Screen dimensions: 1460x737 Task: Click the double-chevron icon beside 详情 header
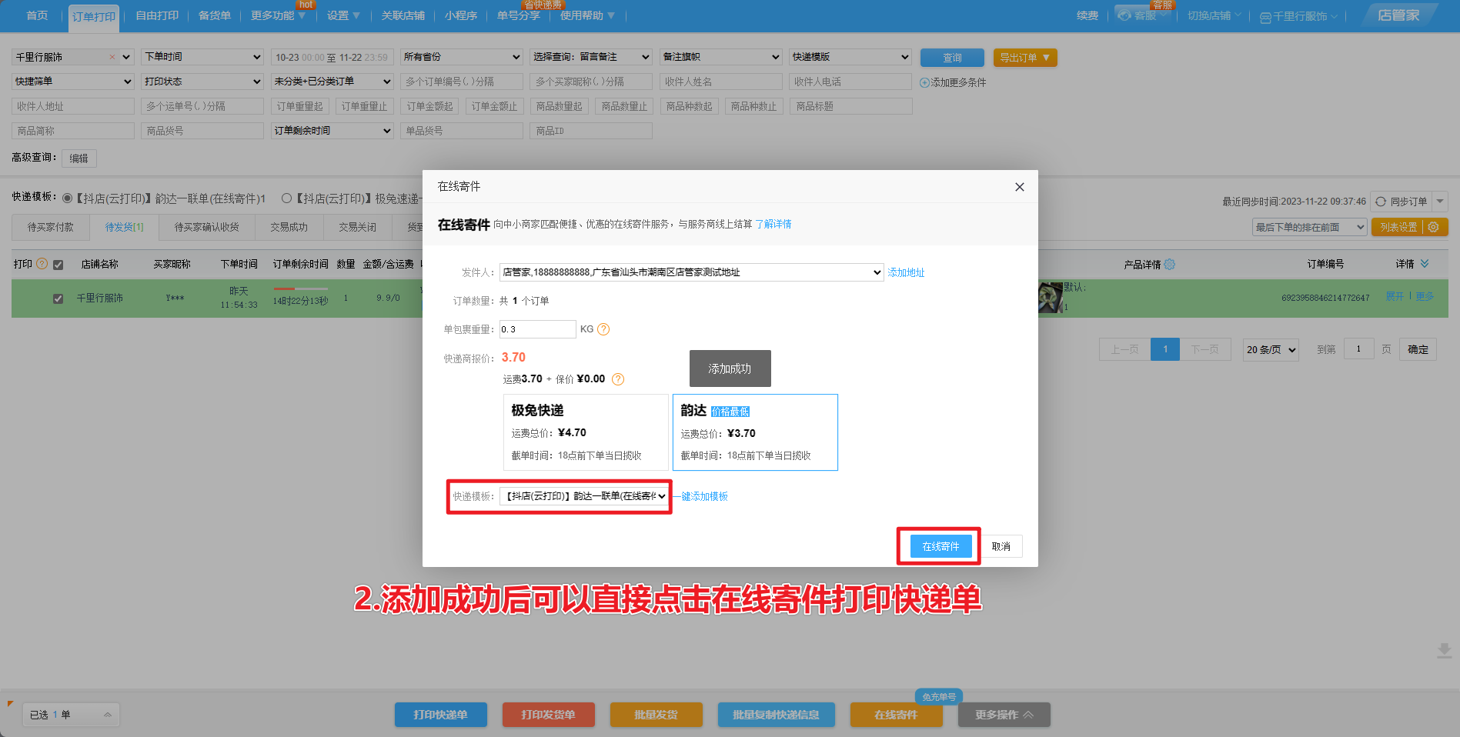pos(1425,264)
